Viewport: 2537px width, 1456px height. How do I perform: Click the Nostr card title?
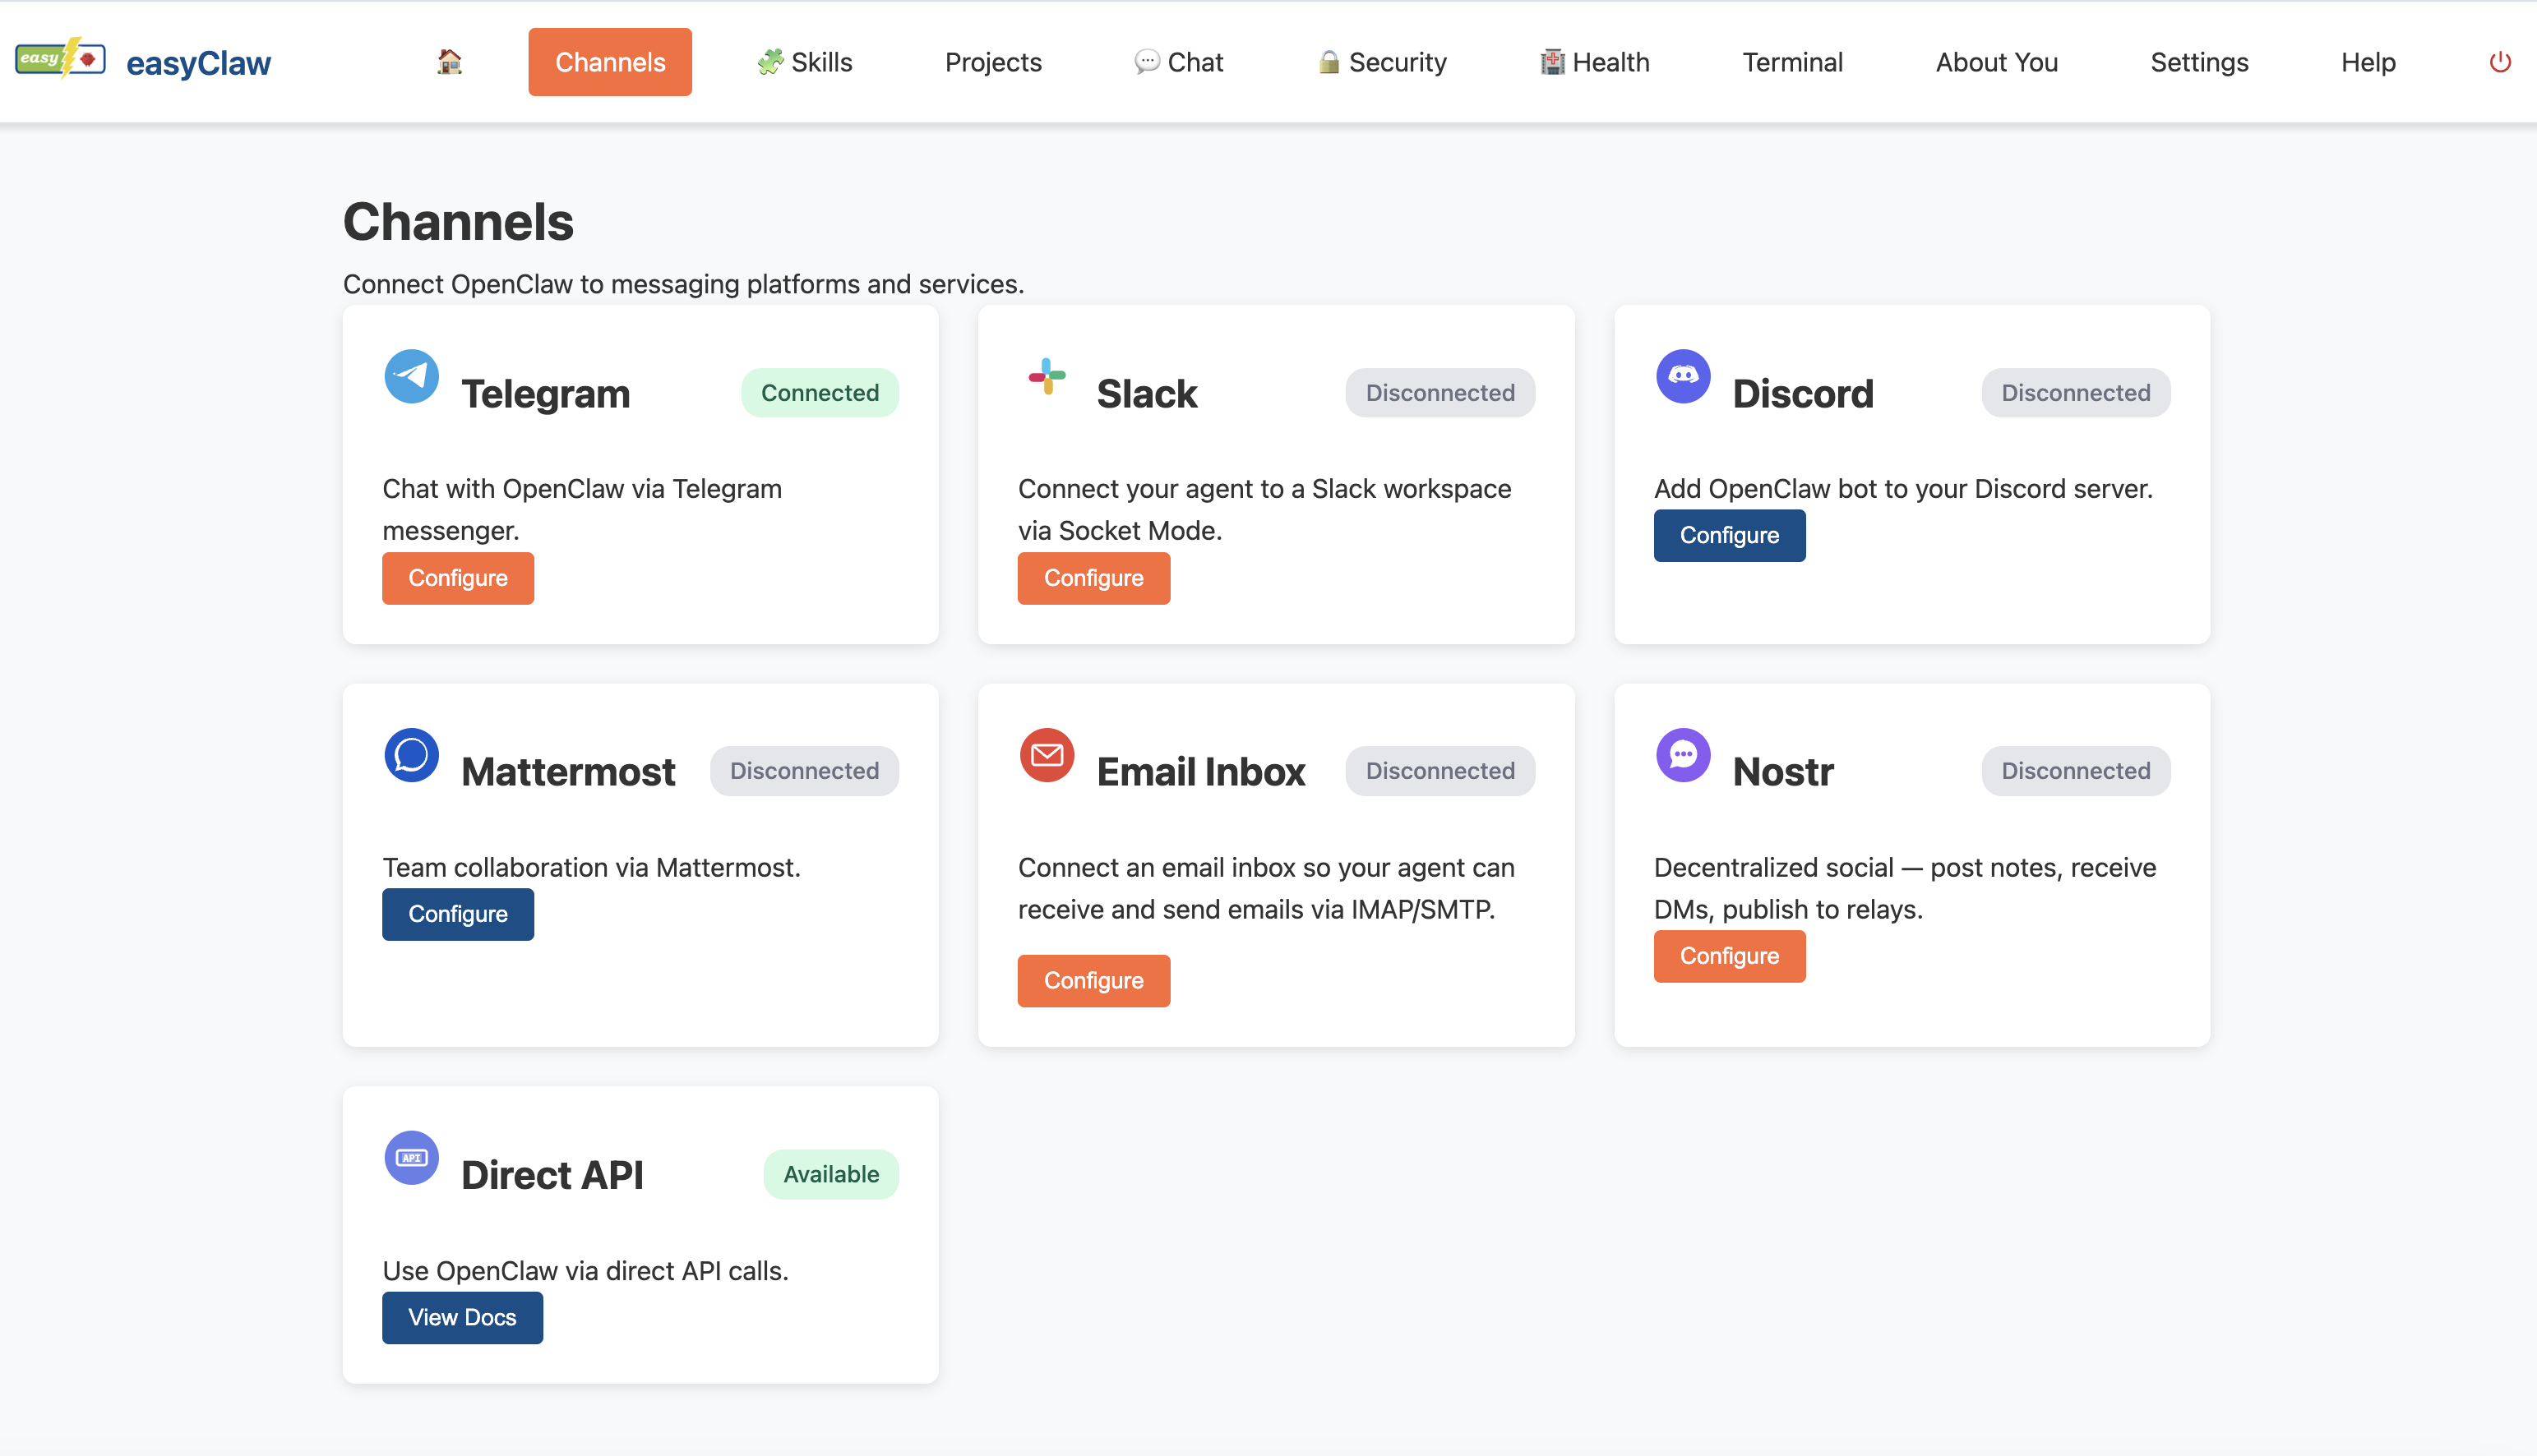click(x=1782, y=772)
